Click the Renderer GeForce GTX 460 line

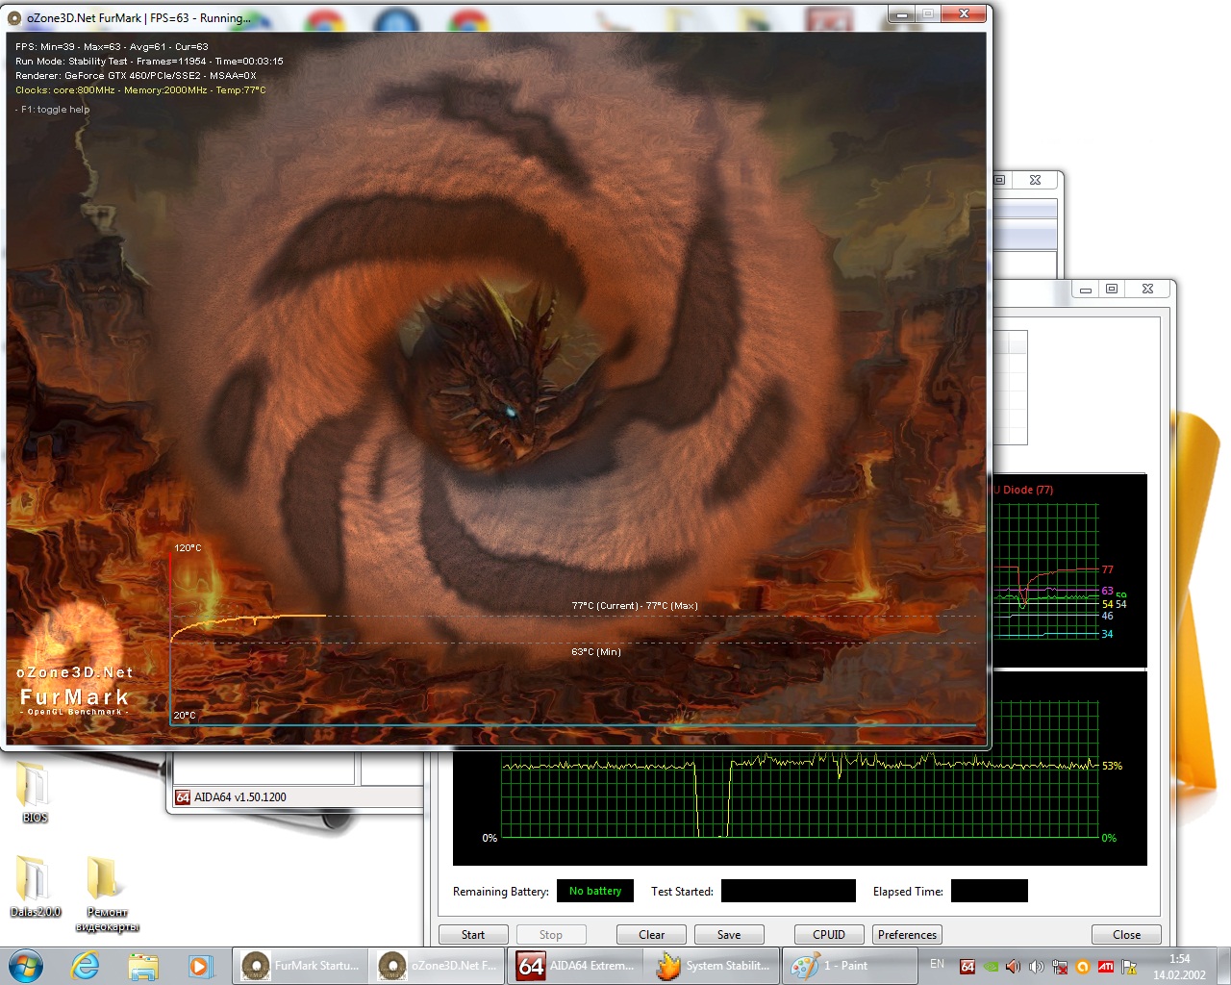(x=136, y=75)
